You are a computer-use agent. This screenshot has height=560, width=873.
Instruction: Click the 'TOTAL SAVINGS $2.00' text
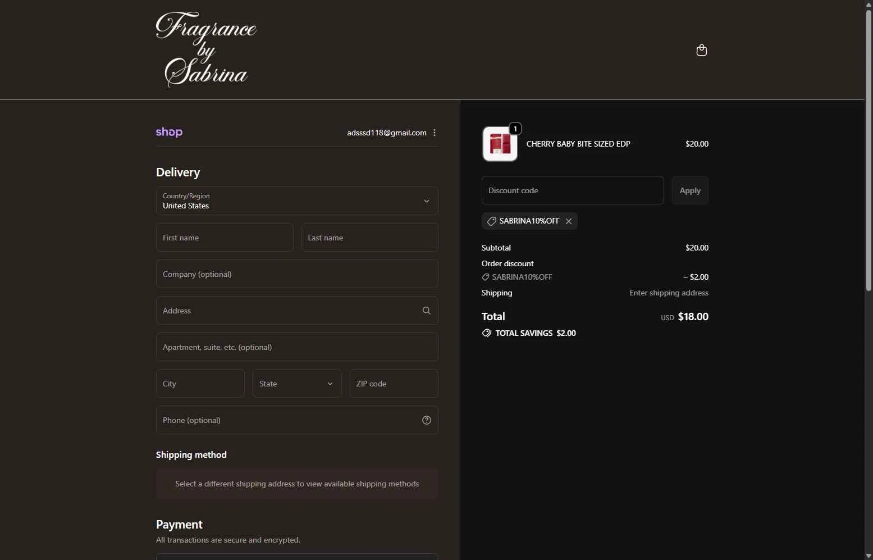coord(536,333)
